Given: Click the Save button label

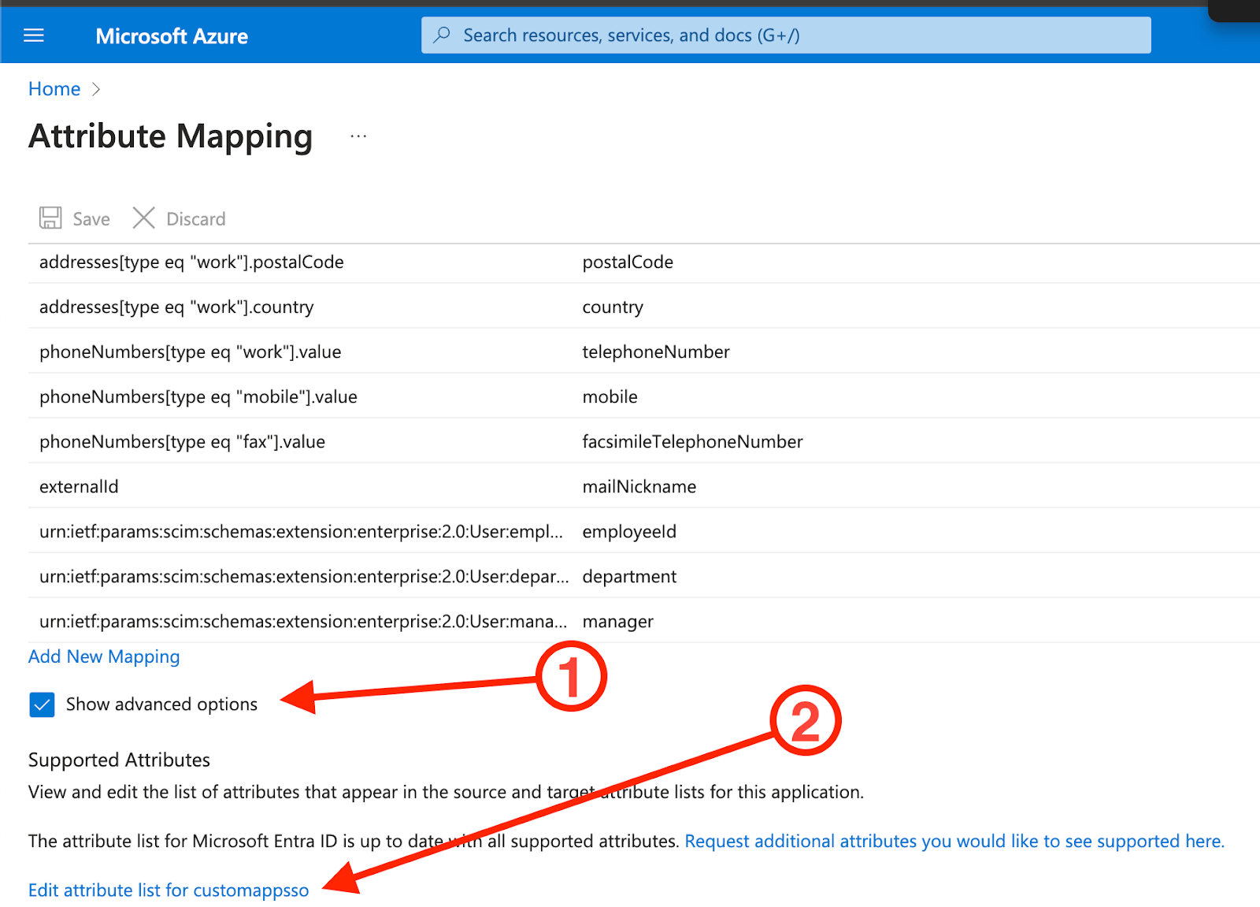Looking at the screenshot, I should 91,219.
